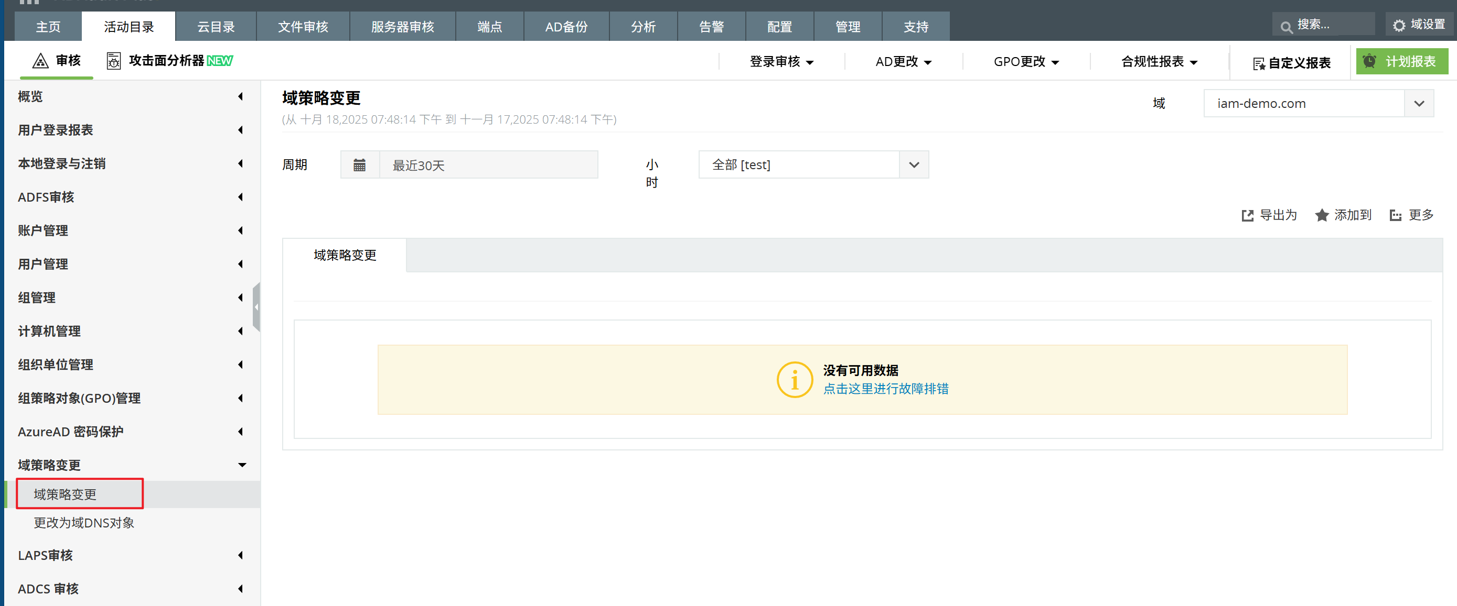This screenshot has height=606, width=1457.
Task: Expand the domain iam-demo.com dropdown
Action: click(1419, 103)
